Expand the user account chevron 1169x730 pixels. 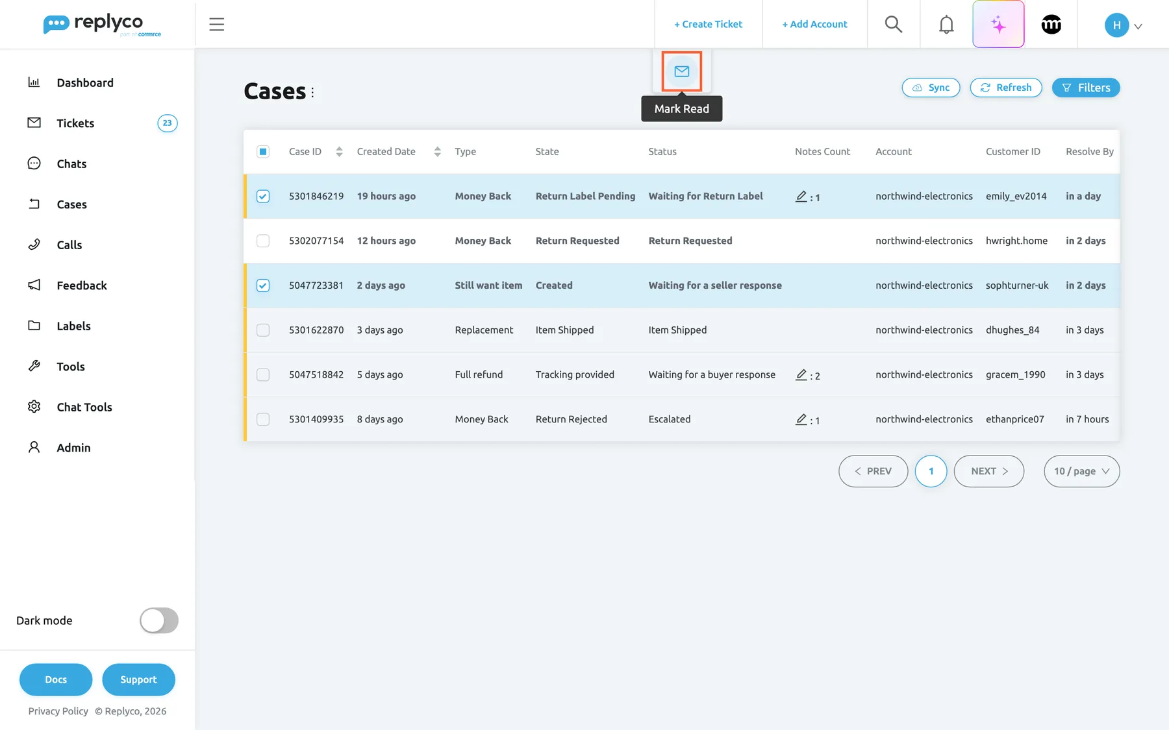coord(1138,27)
